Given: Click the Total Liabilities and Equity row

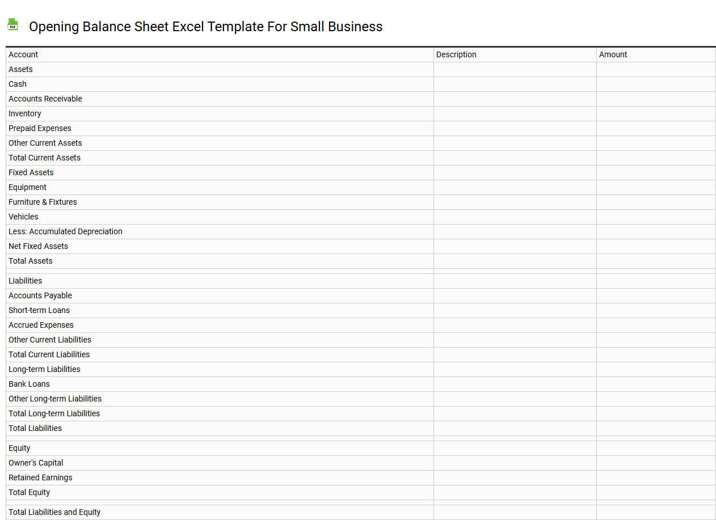Looking at the screenshot, I should (x=54, y=512).
